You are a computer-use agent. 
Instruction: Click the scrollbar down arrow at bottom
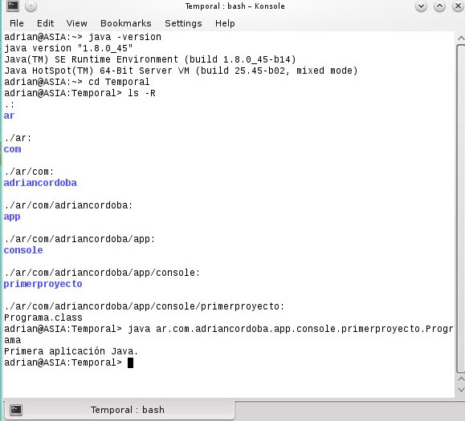(460, 391)
